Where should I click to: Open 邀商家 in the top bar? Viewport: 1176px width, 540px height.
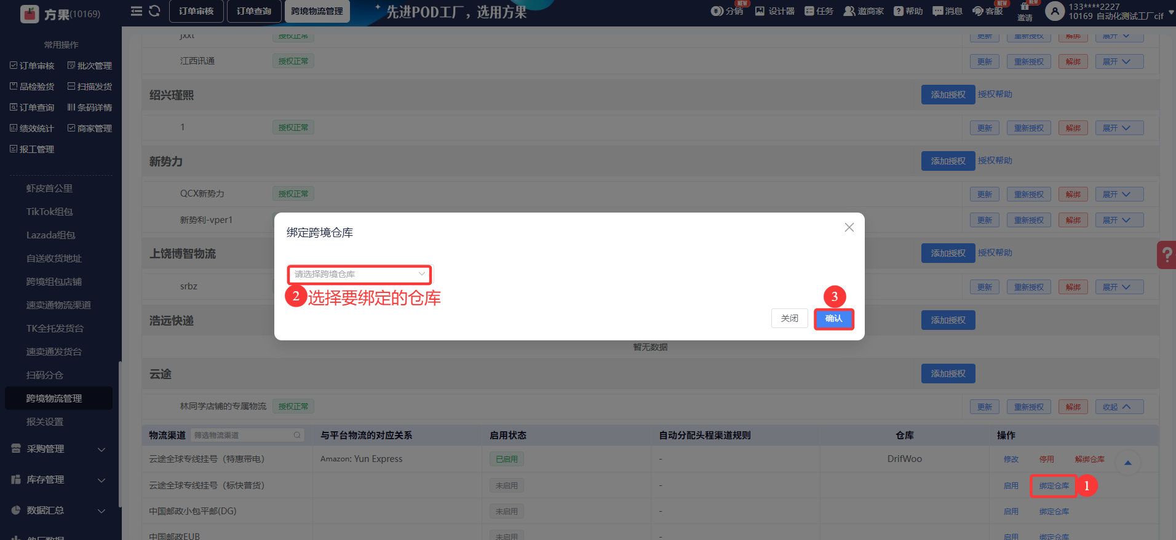pyautogui.click(x=864, y=11)
